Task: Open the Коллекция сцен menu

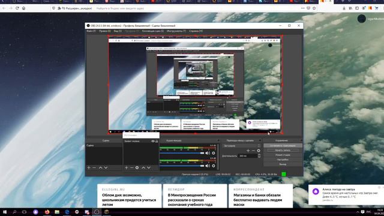Action: click(153, 31)
